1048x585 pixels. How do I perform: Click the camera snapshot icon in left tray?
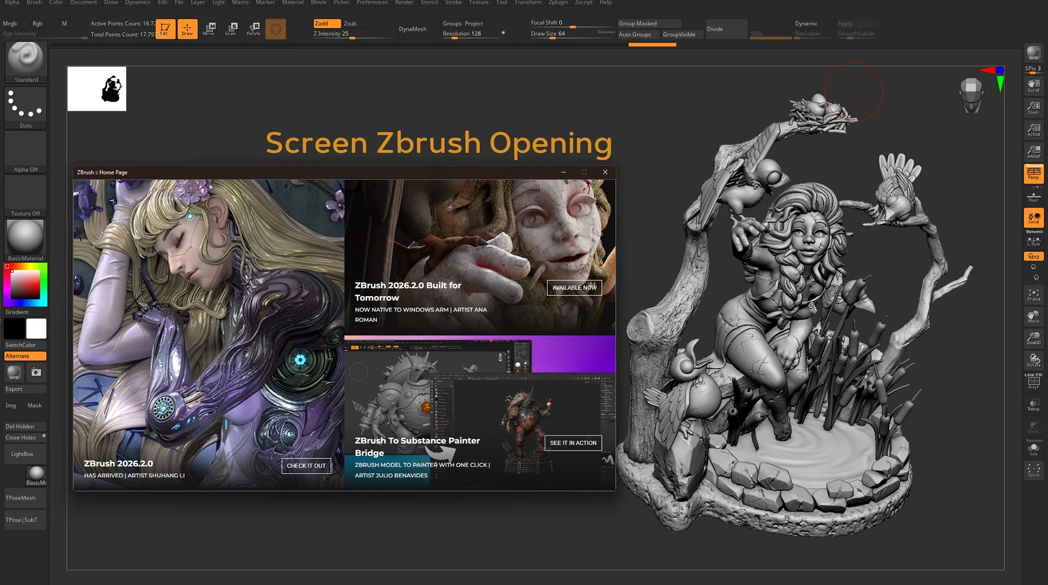(36, 372)
